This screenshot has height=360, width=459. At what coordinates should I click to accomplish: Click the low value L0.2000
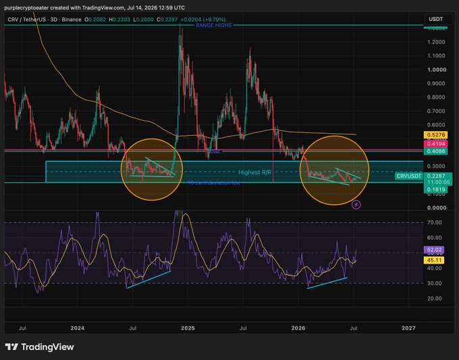coord(143,20)
